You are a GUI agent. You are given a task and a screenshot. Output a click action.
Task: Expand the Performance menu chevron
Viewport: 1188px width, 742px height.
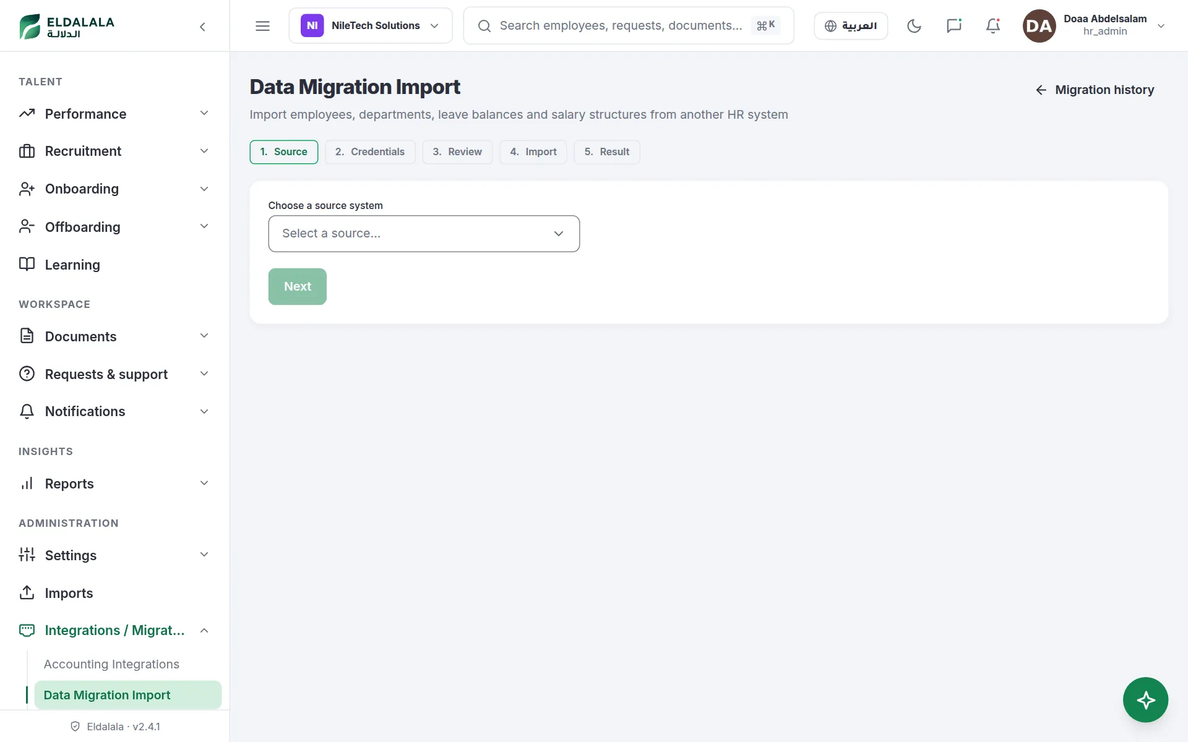(x=204, y=113)
